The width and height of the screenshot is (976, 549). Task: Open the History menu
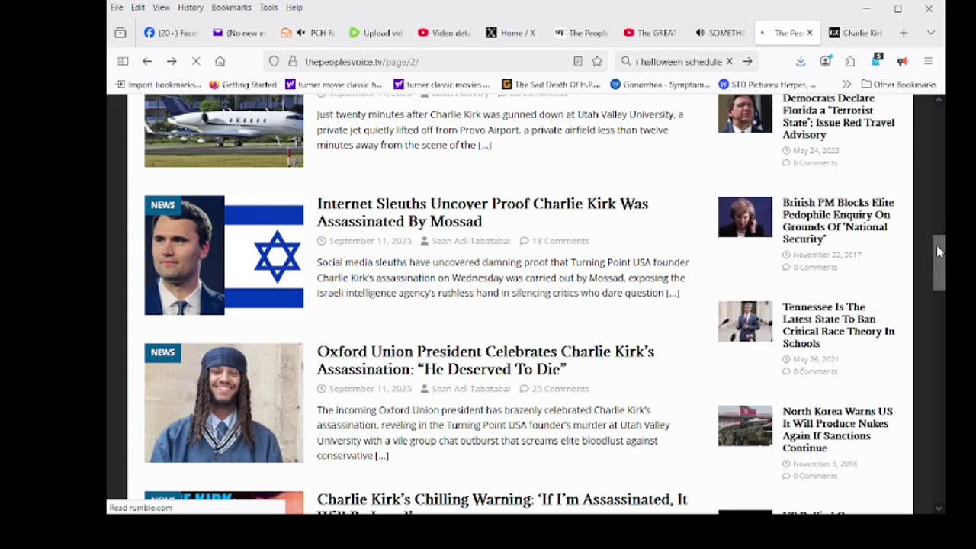pos(191,8)
